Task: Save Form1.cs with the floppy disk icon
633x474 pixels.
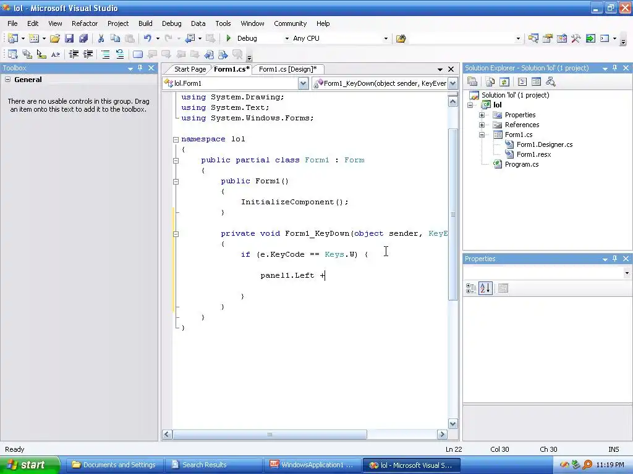Action: 69,38
